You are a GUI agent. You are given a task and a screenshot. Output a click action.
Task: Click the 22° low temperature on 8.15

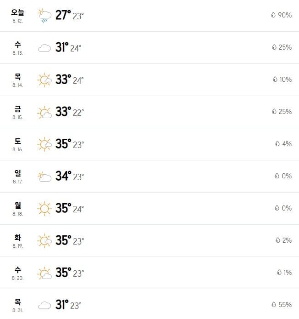tap(78, 113)
